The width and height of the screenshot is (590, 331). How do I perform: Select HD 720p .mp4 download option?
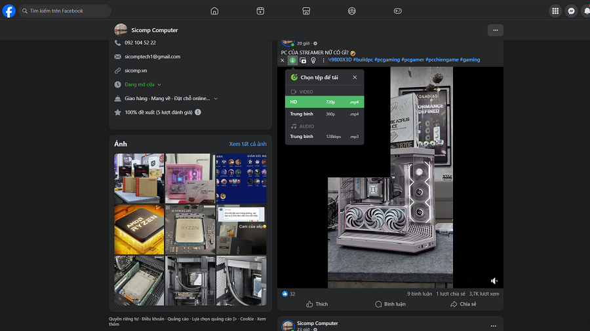[324, 102]
